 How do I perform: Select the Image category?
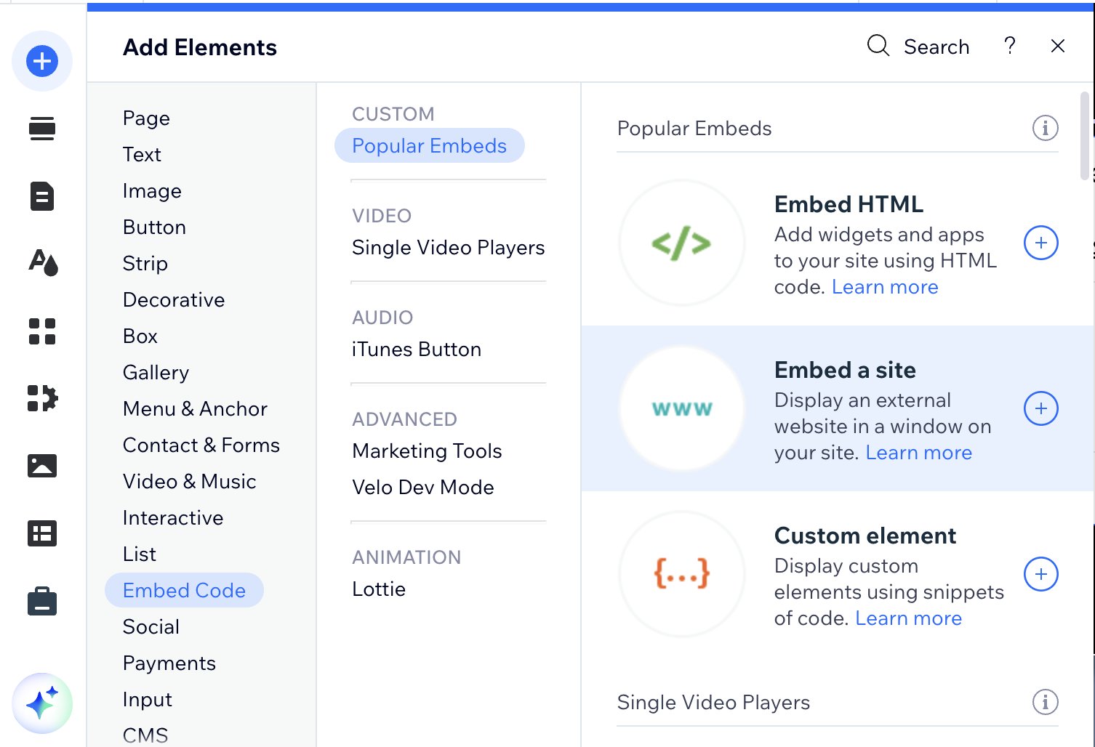point(152,191)
